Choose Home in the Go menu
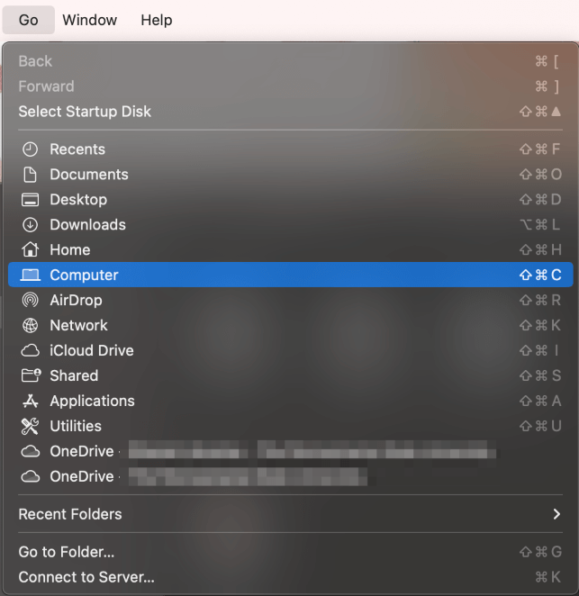Image resolution: width=579 pixels, height=596 pixels. [291, 249]
